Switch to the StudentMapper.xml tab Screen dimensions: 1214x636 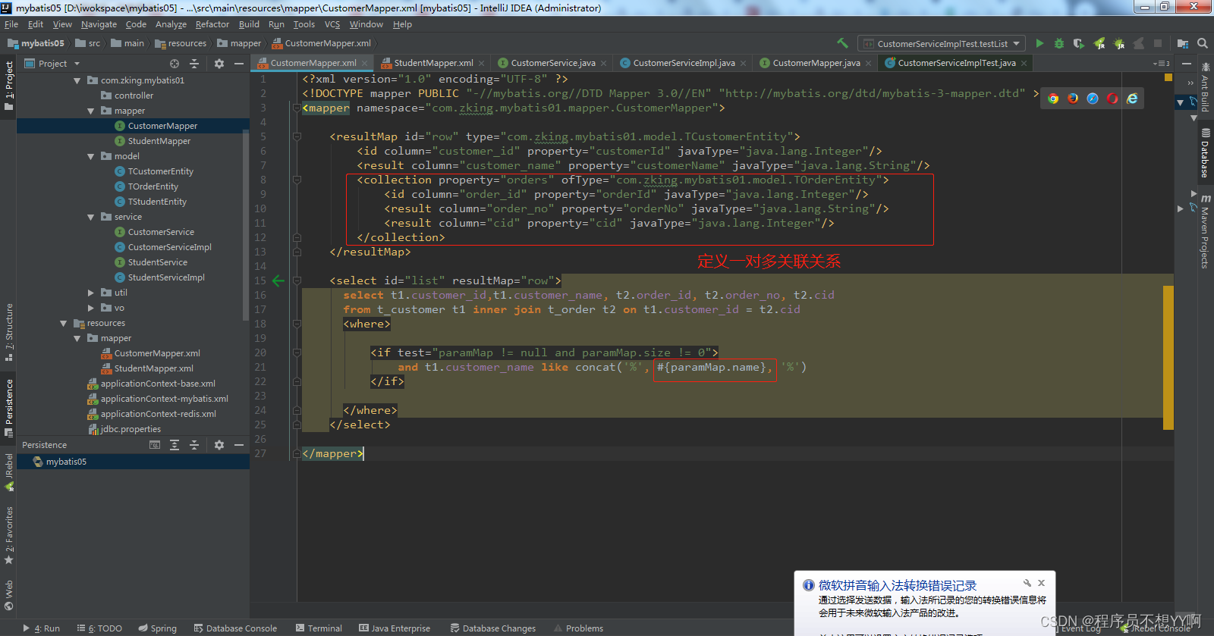[x=433, y=63]
